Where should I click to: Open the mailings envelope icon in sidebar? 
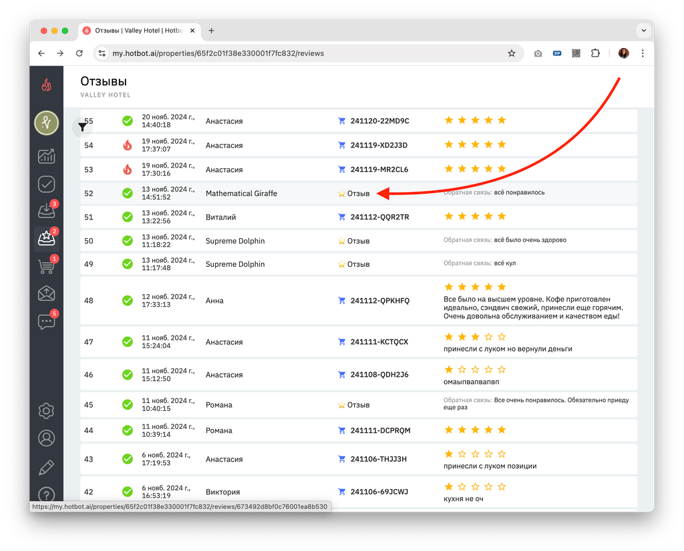pos(47,294)
